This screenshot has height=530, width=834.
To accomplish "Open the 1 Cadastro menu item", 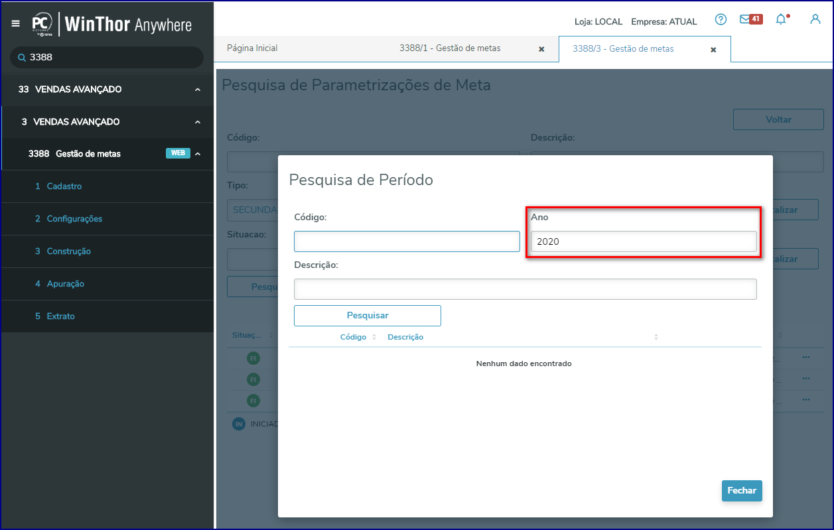I will pyautogui.click(x=107, y=186).
